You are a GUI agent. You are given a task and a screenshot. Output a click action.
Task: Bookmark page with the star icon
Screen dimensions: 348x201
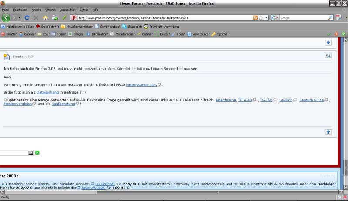pos(261,18)
